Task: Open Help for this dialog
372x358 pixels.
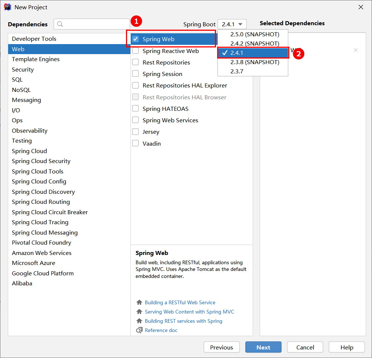Action: click(347, 347)
